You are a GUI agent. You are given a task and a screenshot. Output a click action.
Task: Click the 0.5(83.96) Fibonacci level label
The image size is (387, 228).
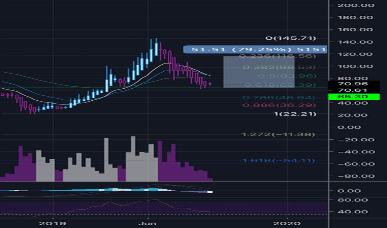287,76
